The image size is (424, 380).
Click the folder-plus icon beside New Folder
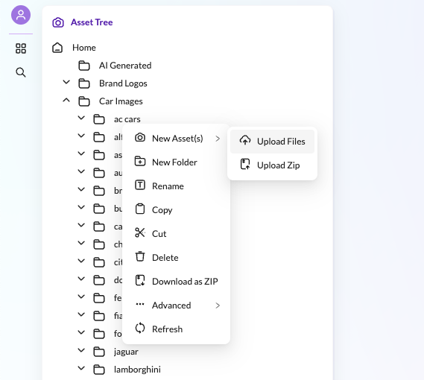point(140,162)
